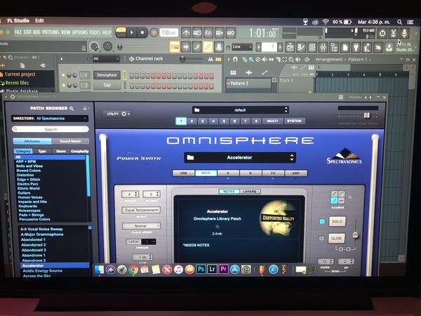
Task: Click the piano keys typing keyboard icon
Action: (x=175, y=47)
